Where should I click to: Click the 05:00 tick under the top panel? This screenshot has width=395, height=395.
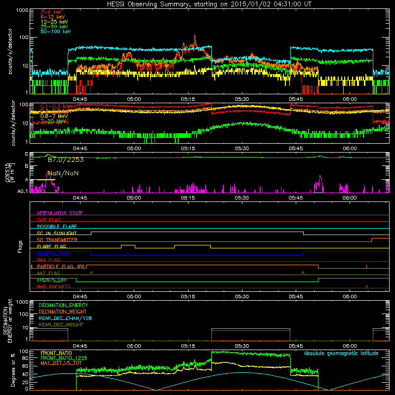point(134,99)
